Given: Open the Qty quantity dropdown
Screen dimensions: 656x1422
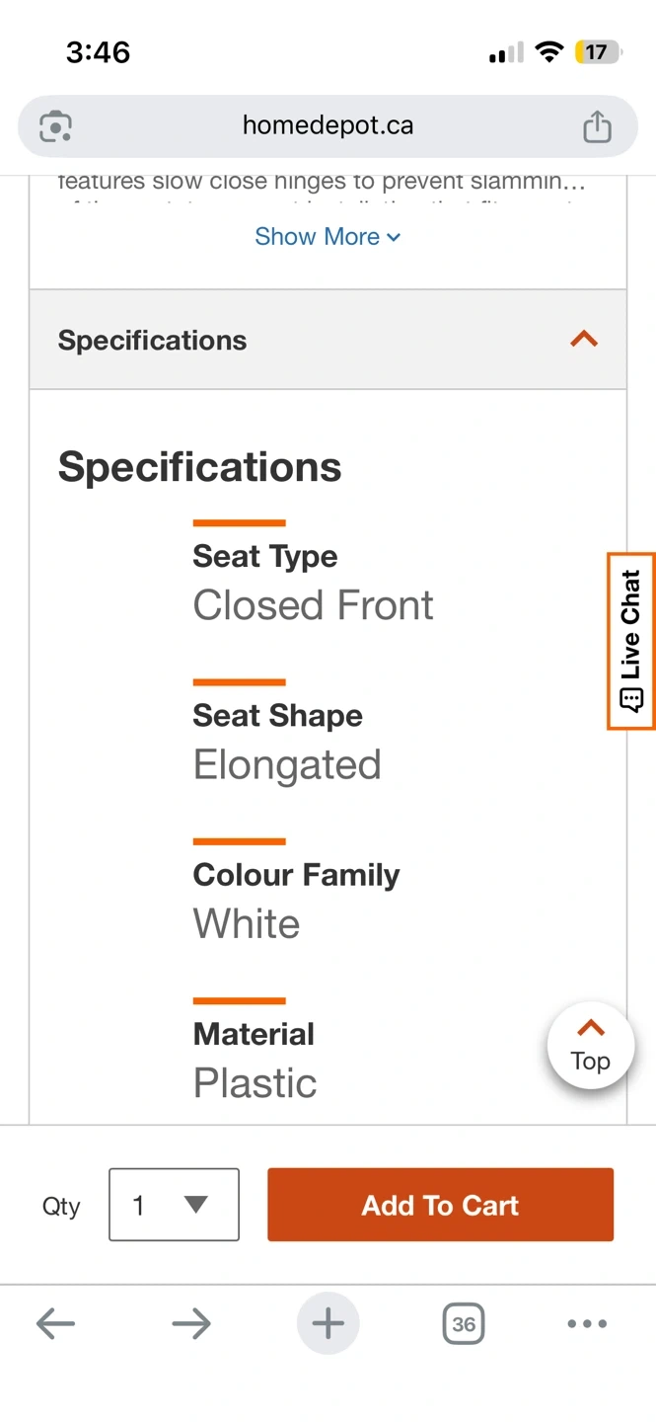Looking at the screenshot, I should point(174,1205).
